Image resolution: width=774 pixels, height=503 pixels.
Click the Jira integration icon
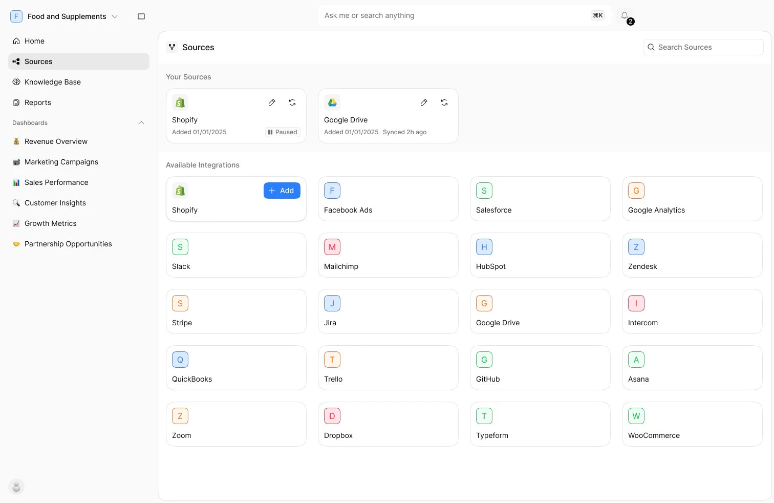pyautogui.click(x=332, y=303)
